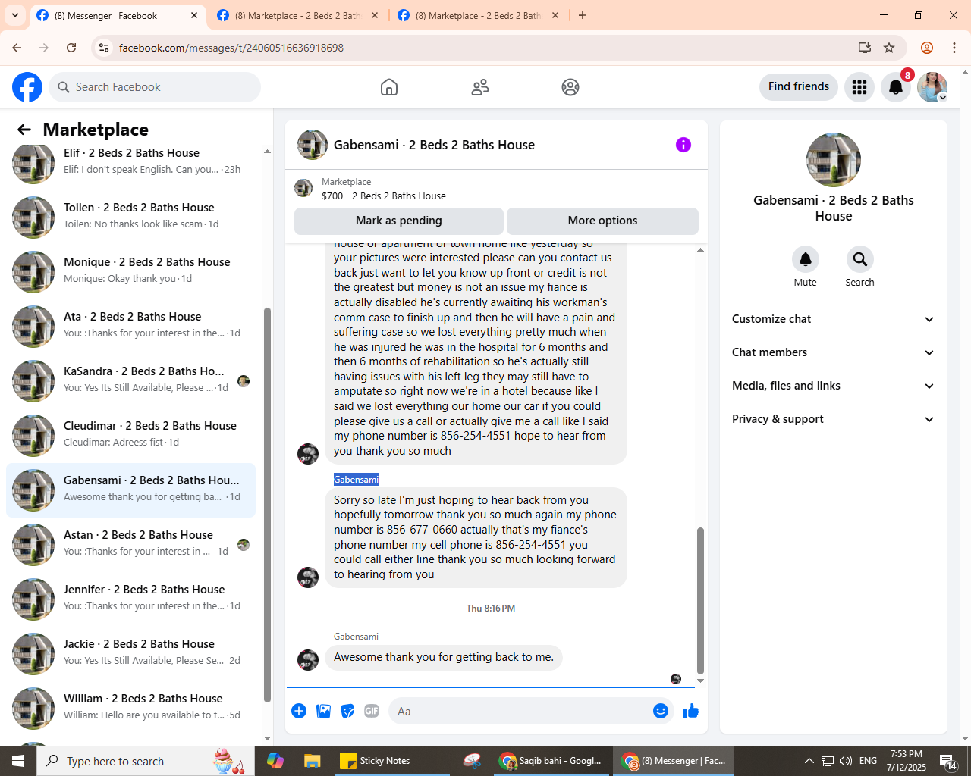971x776 pixels.
Task: Go back from Marketplace with the arrow
Action: (x=24, y=130)
